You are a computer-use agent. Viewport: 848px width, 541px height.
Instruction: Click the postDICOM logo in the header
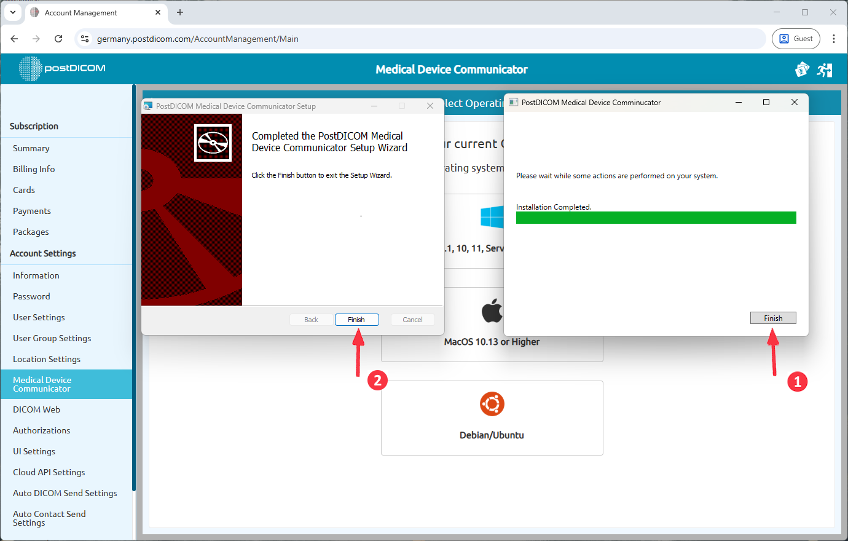pos(61,69)
